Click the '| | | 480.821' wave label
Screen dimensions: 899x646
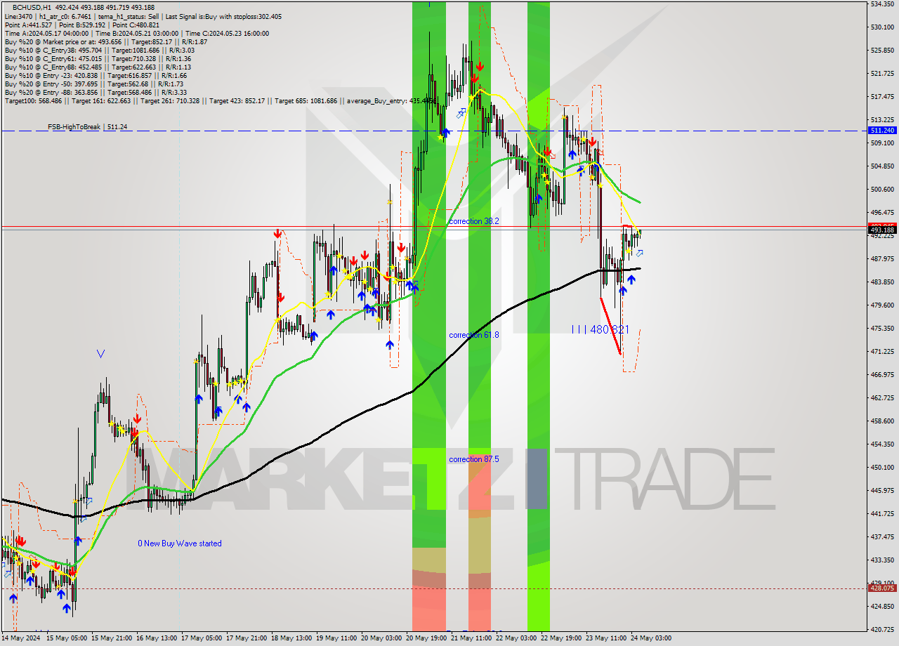[600, 329]
